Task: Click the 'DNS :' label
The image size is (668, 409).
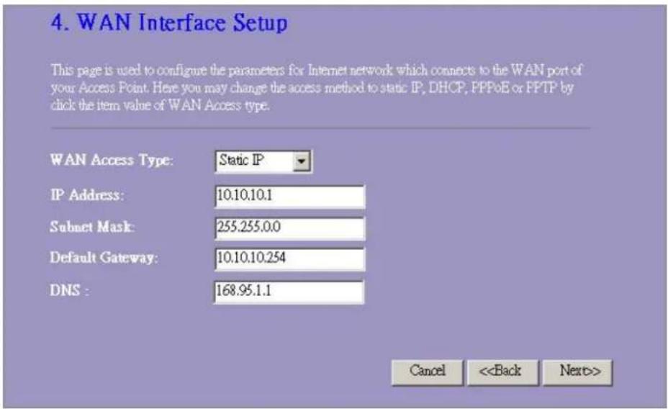Action: (x=69, y=291)
